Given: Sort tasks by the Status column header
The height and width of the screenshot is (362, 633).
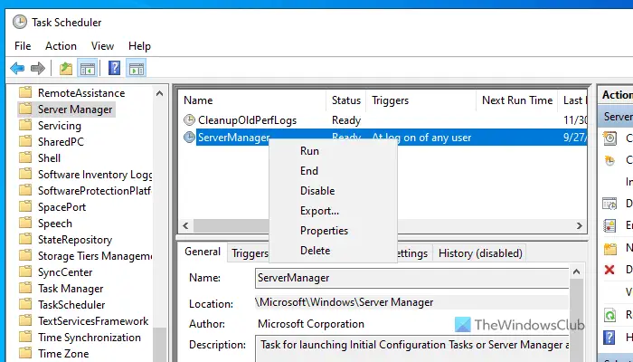Looking at the screenshot, I should [346, 100].
